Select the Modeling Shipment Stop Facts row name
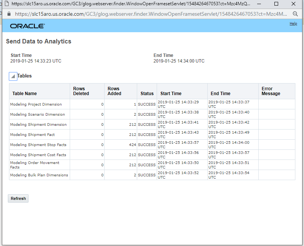The width and height of the screenshot is (304, 246). 38,145
